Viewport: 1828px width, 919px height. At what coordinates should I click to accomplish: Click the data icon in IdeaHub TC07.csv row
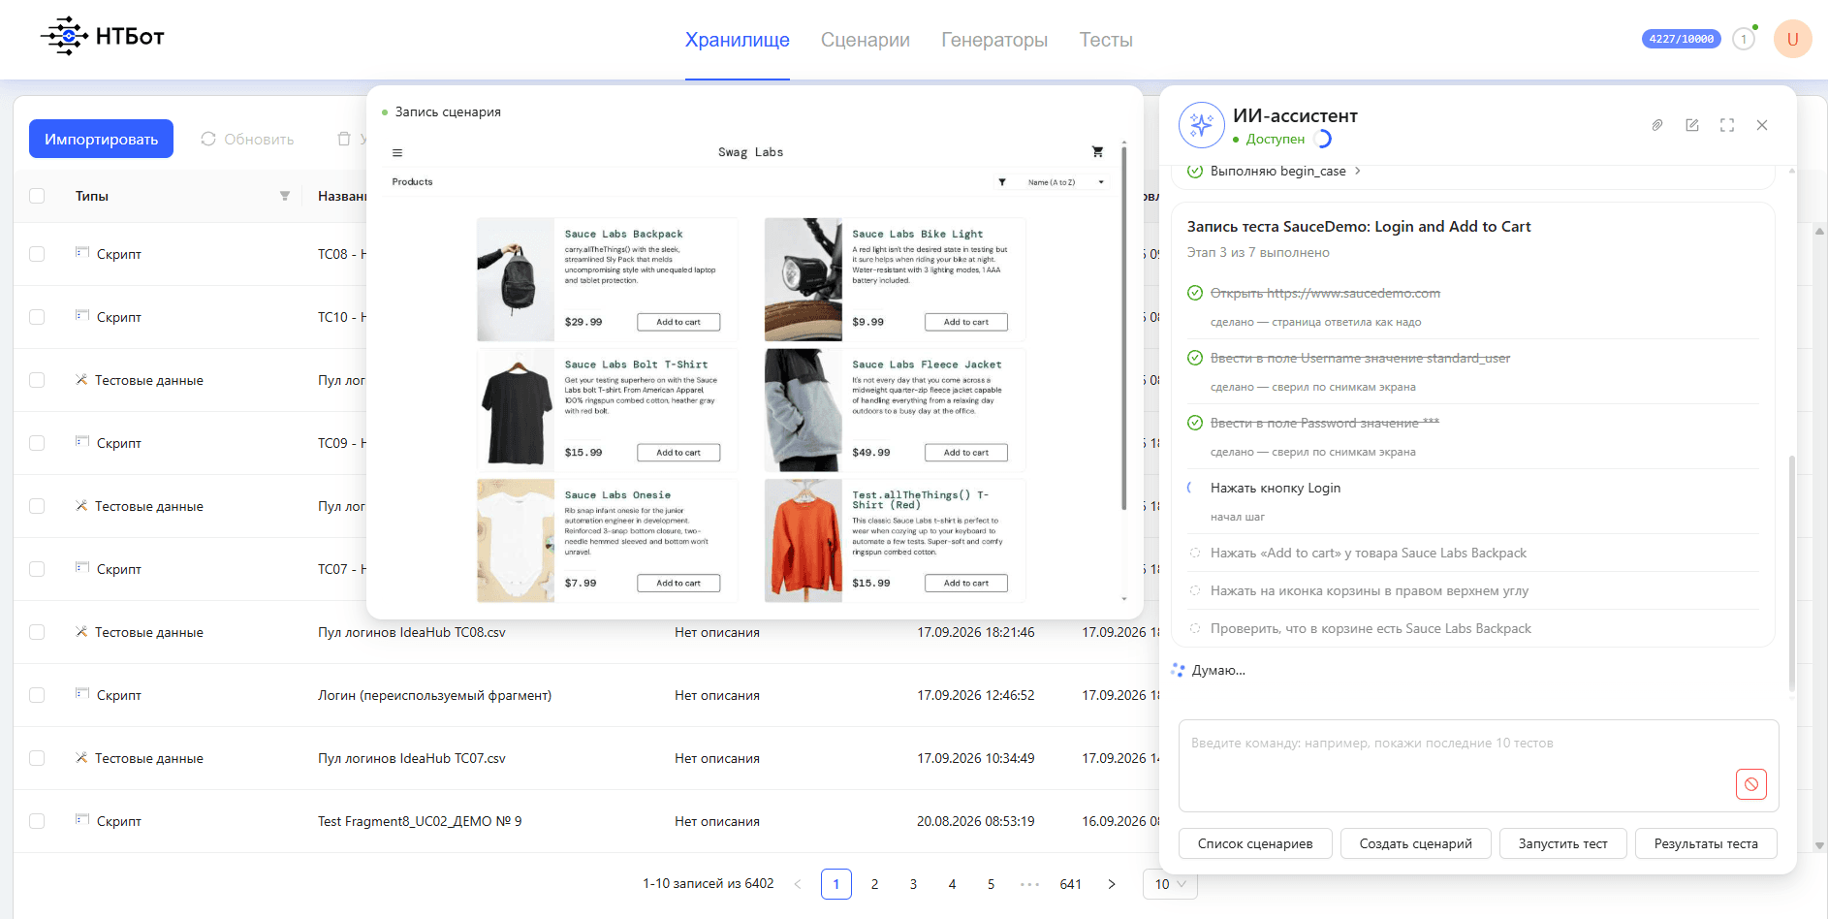(x=81, y=757)
